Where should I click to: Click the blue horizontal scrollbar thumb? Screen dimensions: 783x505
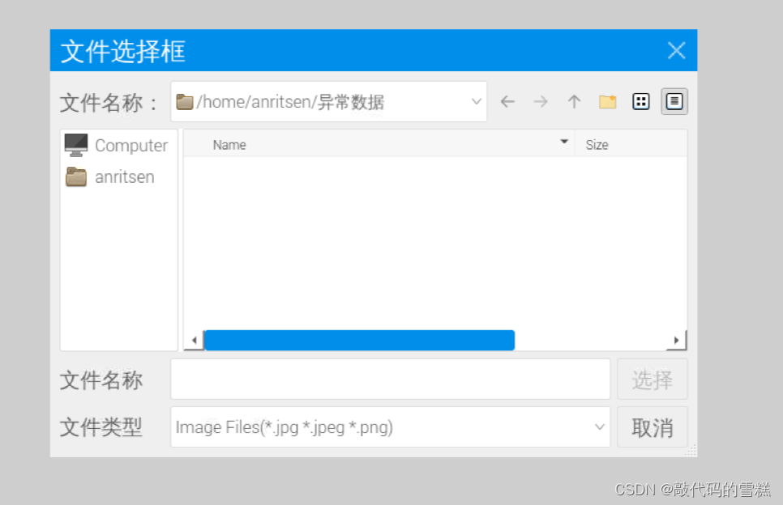[360, 340]
